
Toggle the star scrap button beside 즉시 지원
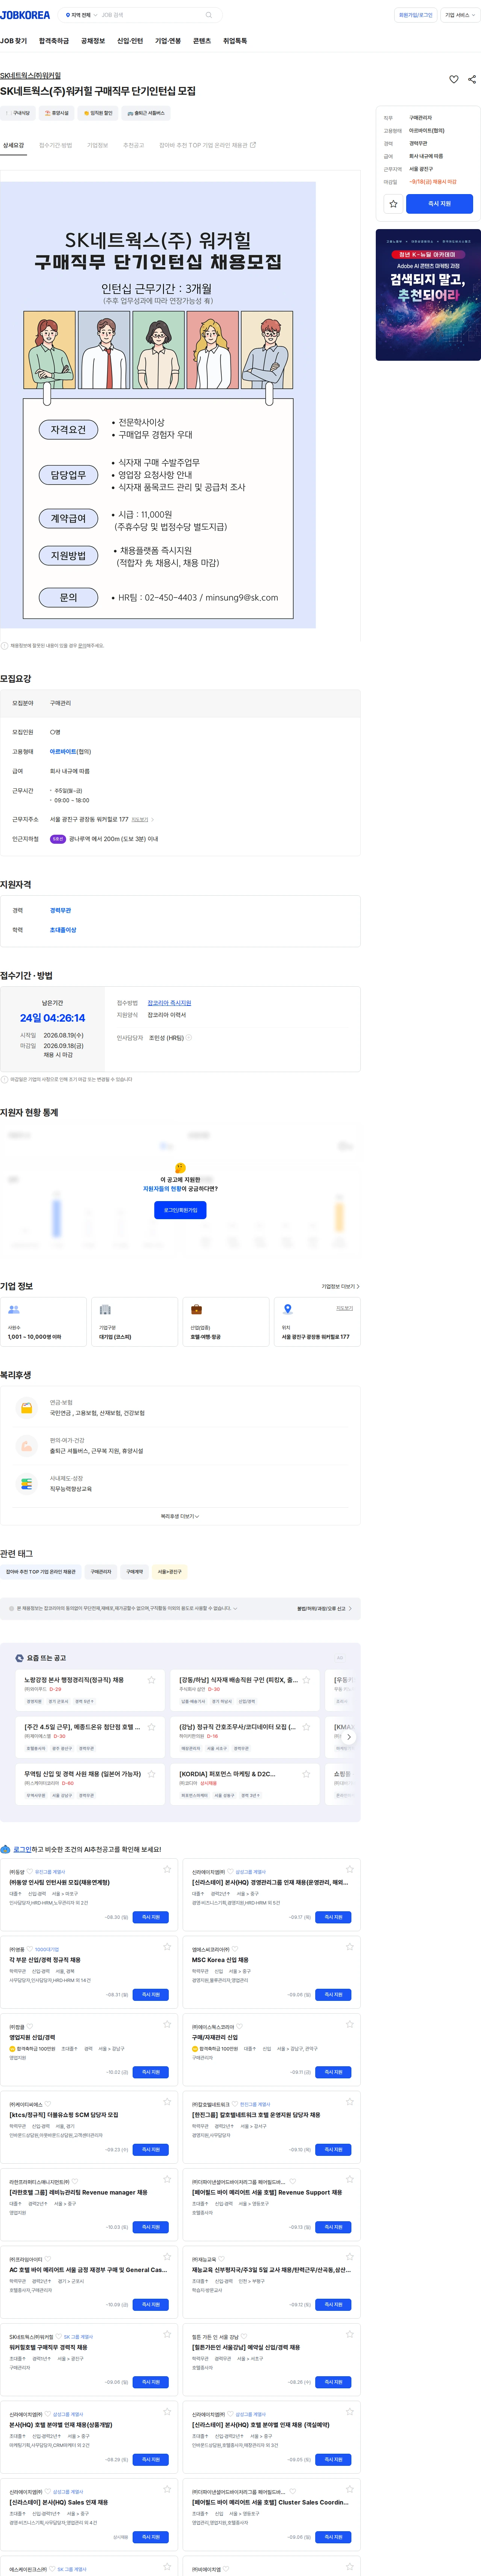[x=393, y=204]
